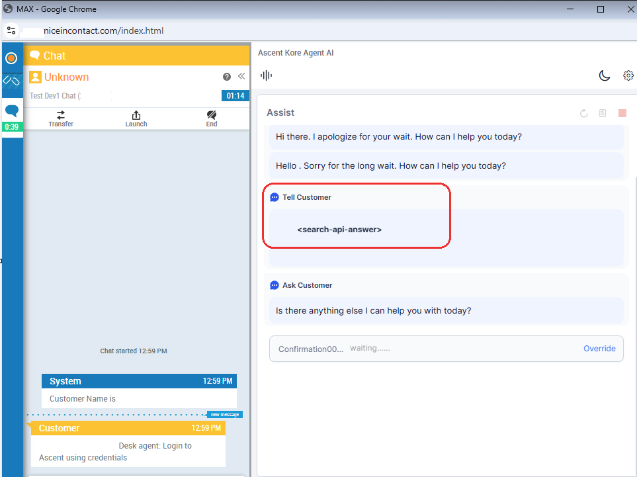Open the settings gear icon
The height and width of the screenshot is (477, 637).
point(628,75)
